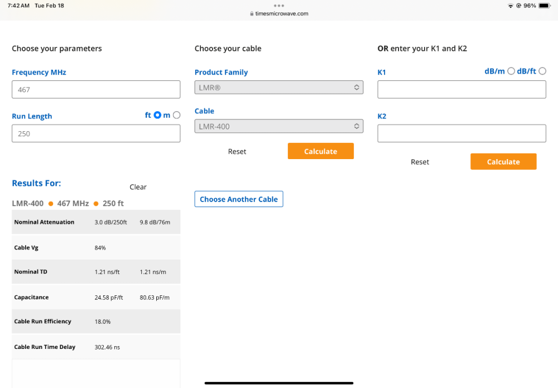The width and height of the screenshot is (558, 388).
Task: Tap the Wi-Fi icon in status bar
Action: pos(510,6)
